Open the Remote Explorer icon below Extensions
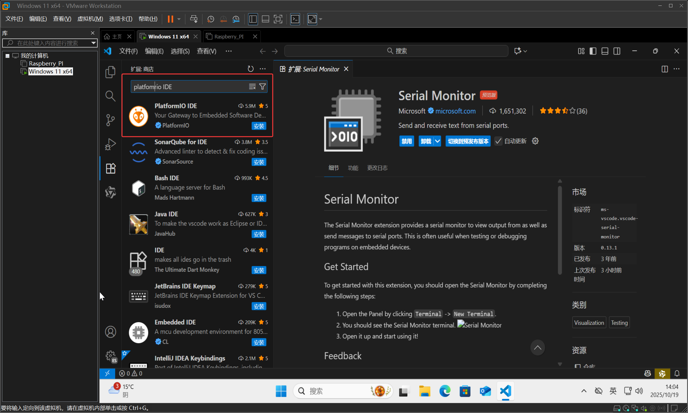The height and width of the screenshot is (413, 688). 110,192
